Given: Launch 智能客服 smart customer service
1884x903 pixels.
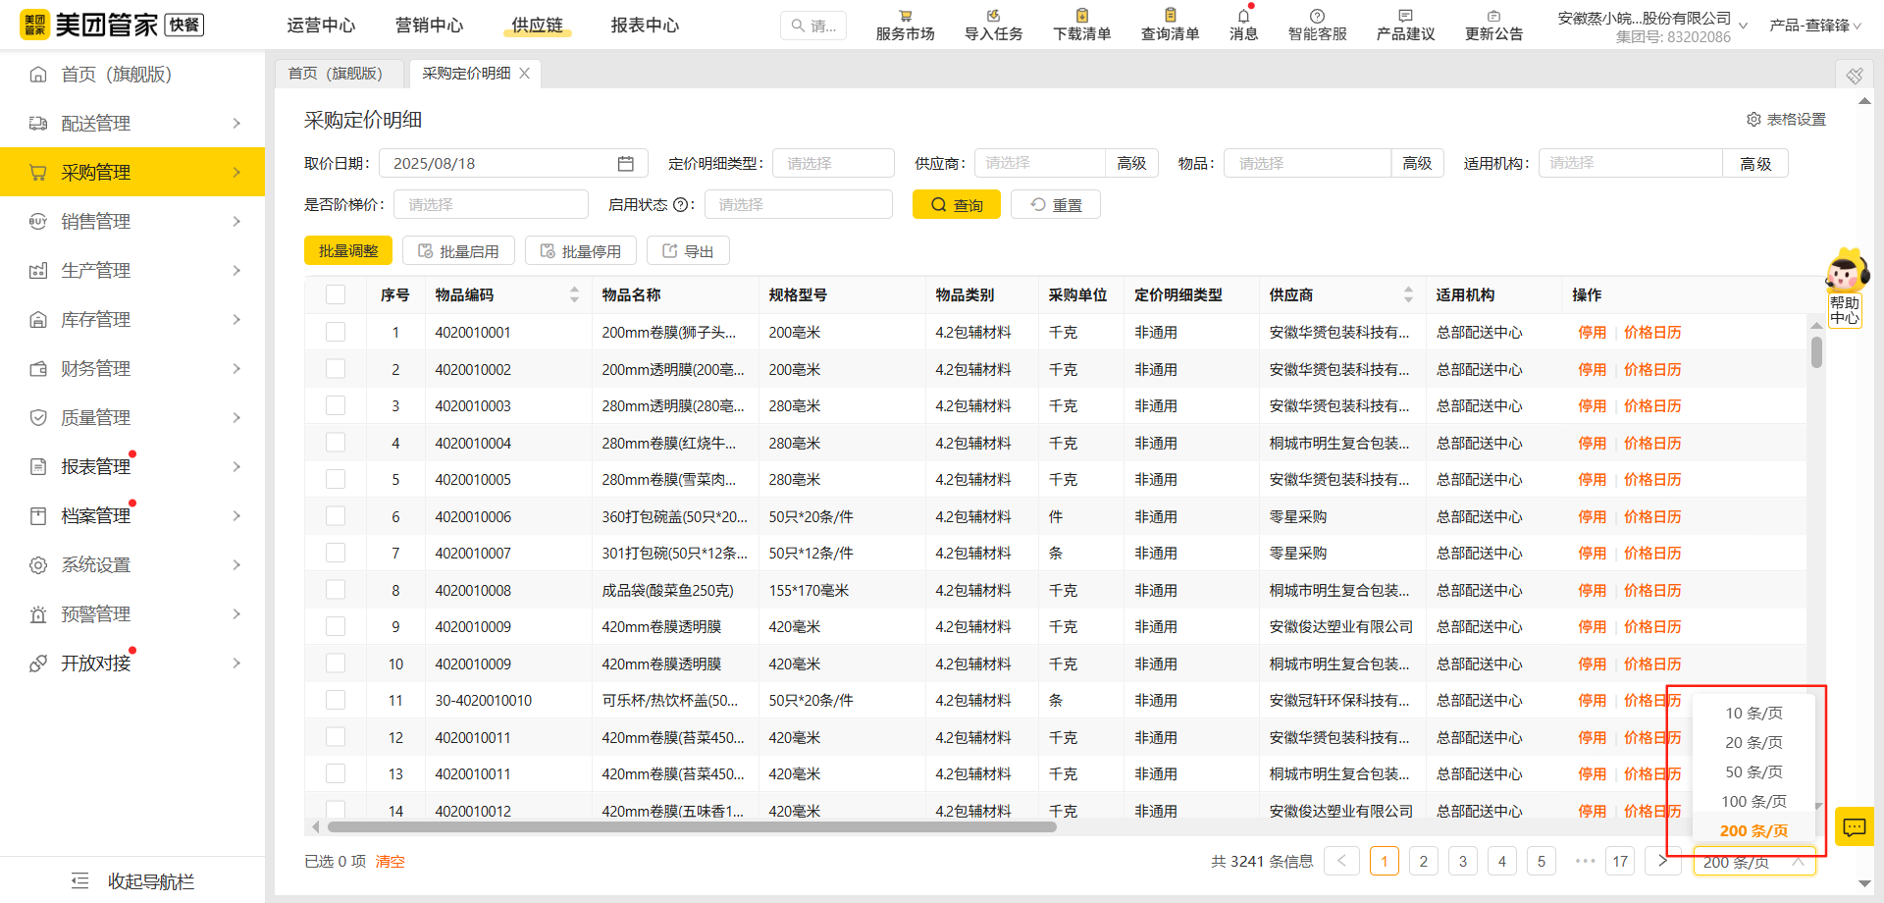Looking at the screenshot, I should click(x=1317, y=24).
